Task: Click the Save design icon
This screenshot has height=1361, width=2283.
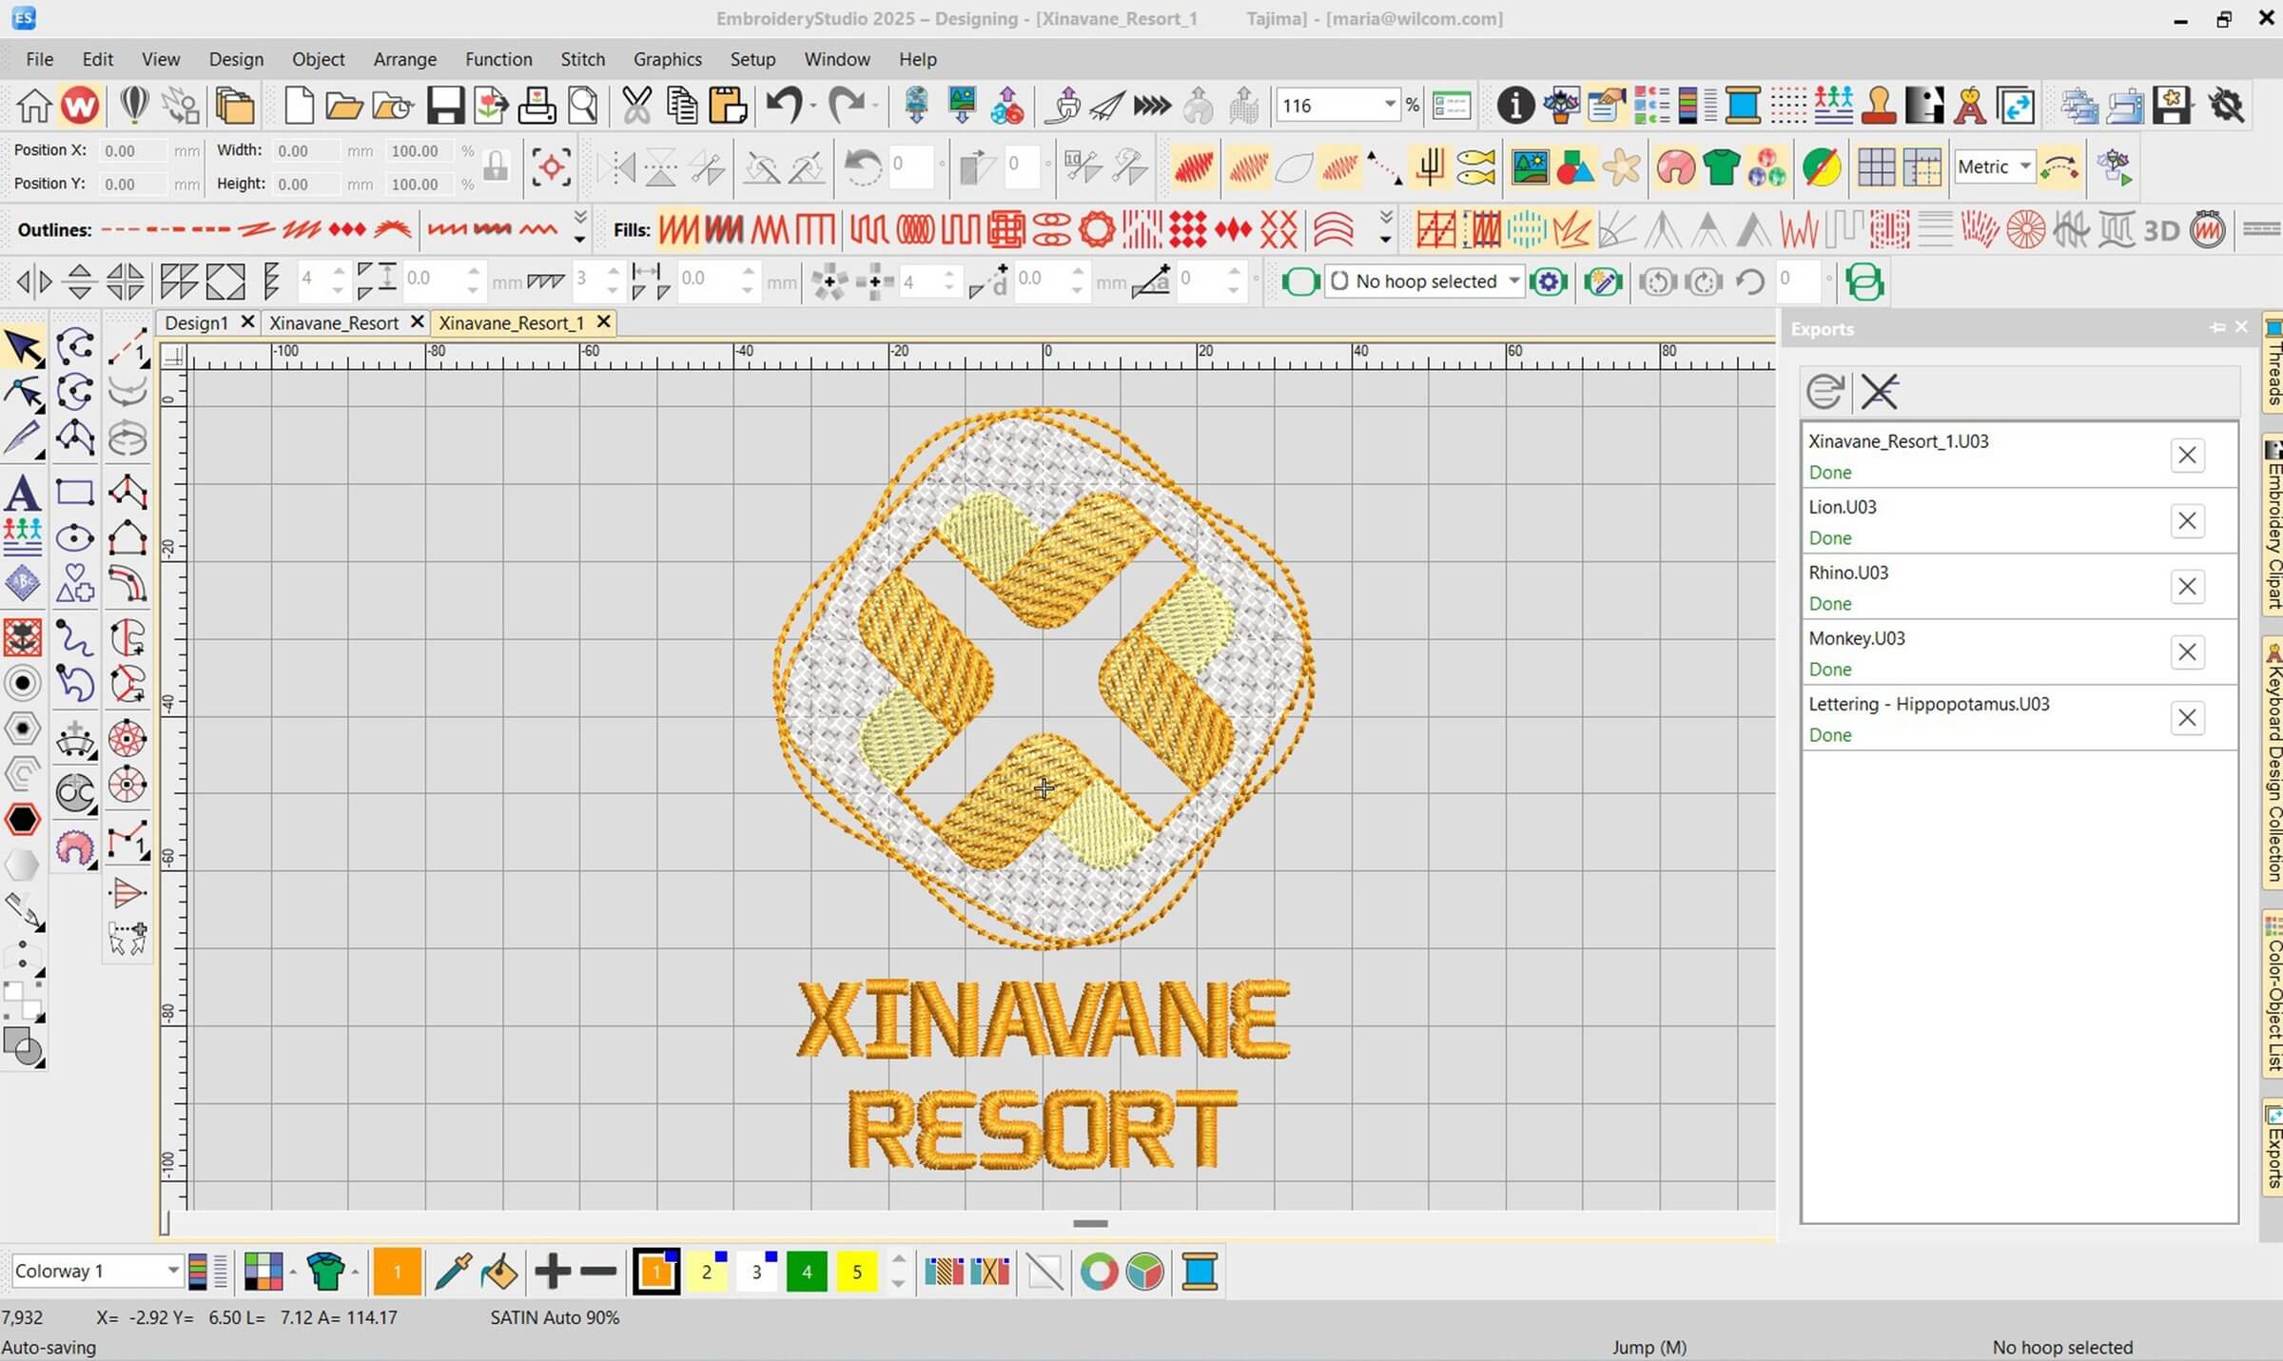Action: (x=444, y=106)
